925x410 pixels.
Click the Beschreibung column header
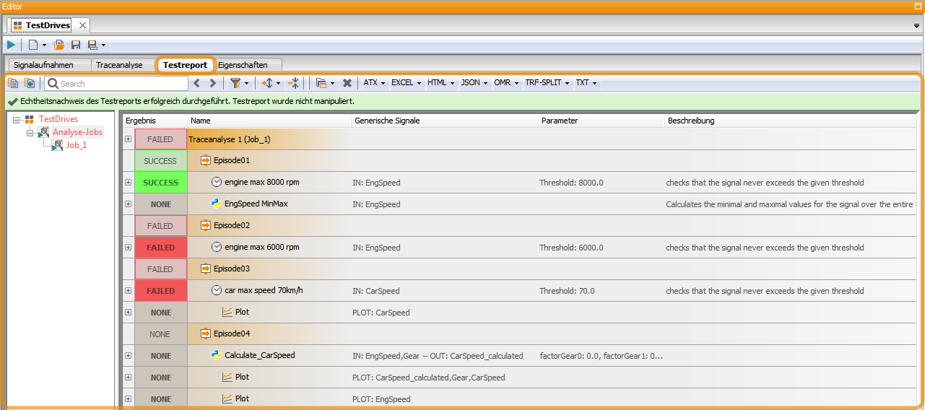click(x=791, y=121)
